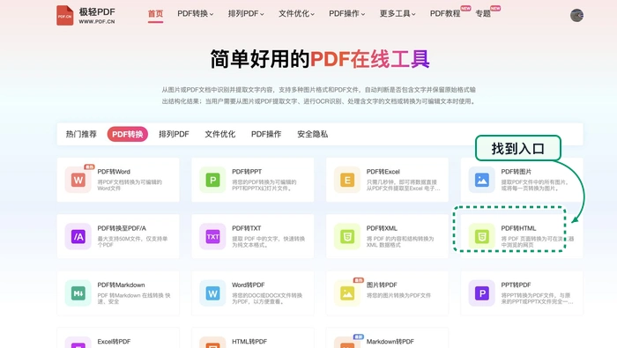Open the user avatar profile
Screen dimensions: 617x348
pyautogui.click(x=576, y=15)
